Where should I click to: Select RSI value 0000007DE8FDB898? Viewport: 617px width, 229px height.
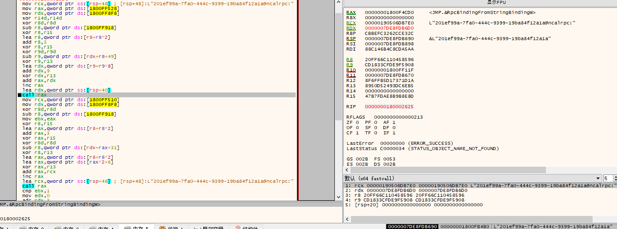389,44
